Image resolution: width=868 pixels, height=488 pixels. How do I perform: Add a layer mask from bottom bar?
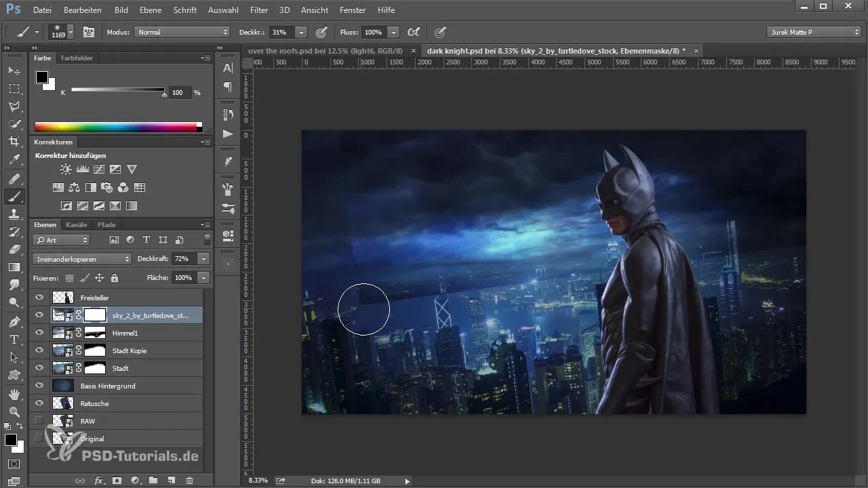[117, 480]
